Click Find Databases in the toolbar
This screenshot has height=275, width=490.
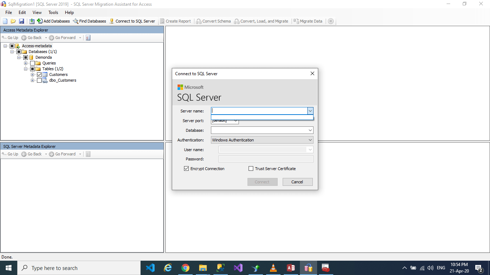point(89,21)
